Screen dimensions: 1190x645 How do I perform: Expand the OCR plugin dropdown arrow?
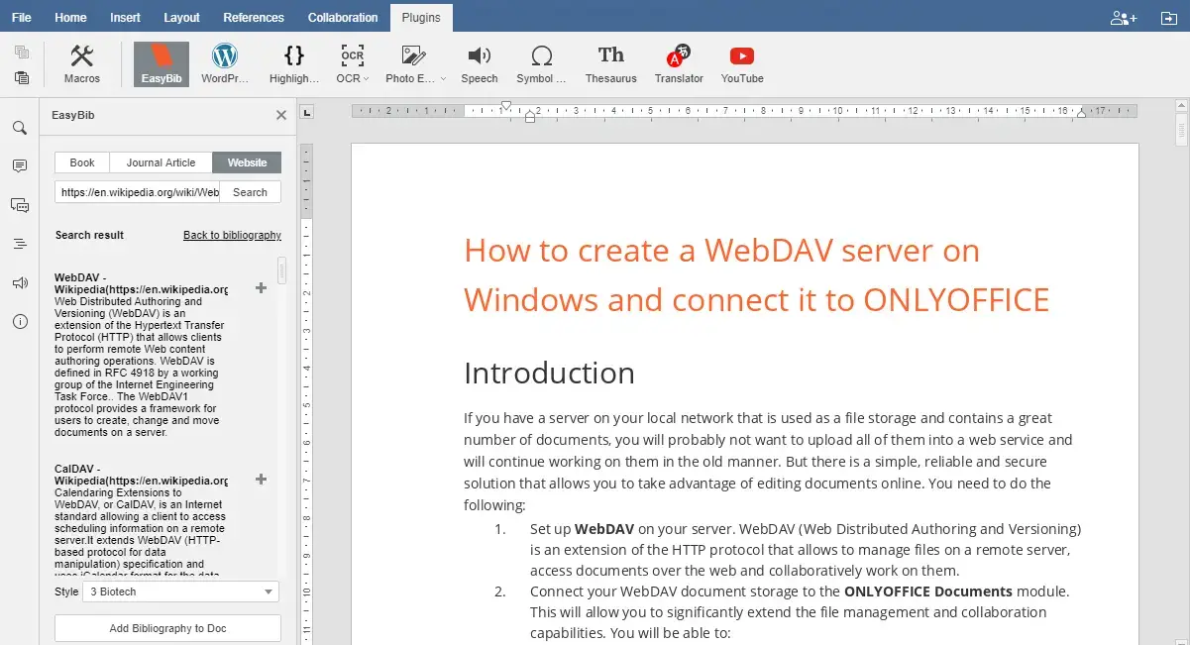[x=367, y=78]
